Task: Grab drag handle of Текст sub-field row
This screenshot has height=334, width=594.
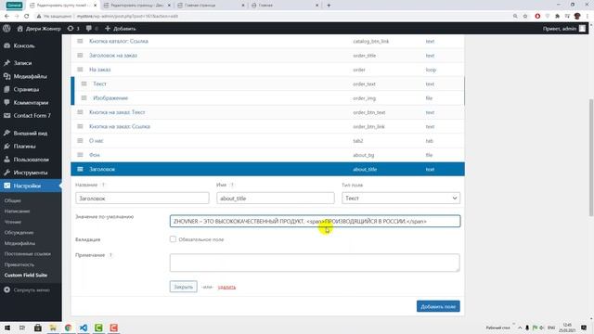Action: 84,83
